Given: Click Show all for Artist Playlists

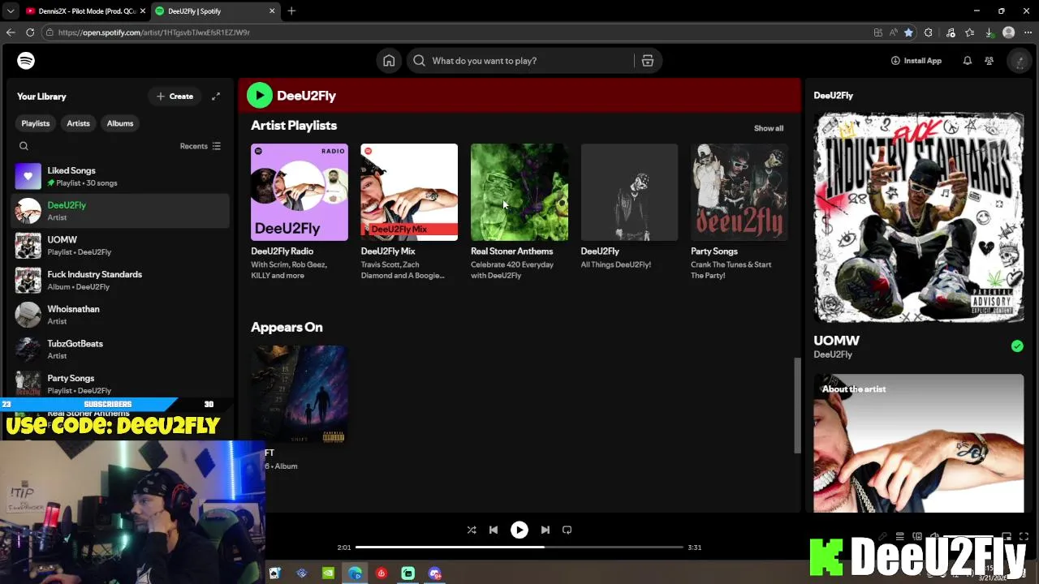Looking at the screenshot, I should point(769,128).
